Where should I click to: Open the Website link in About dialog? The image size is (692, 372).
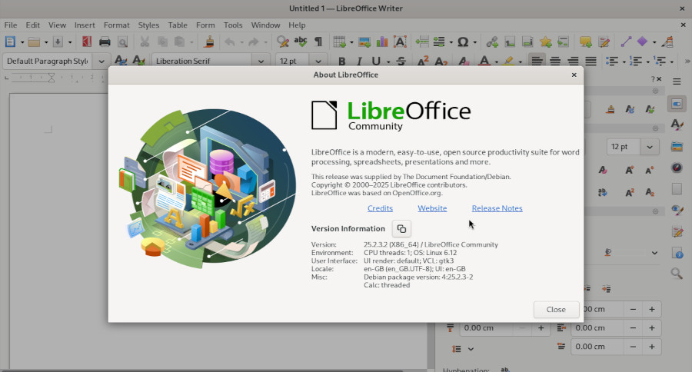[x=432, y=208]
